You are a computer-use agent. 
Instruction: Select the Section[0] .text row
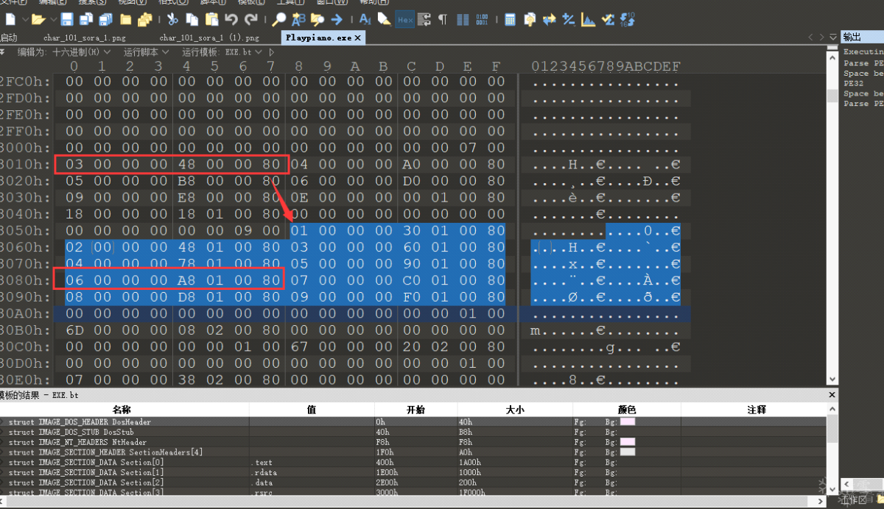(x=413, y=462)
